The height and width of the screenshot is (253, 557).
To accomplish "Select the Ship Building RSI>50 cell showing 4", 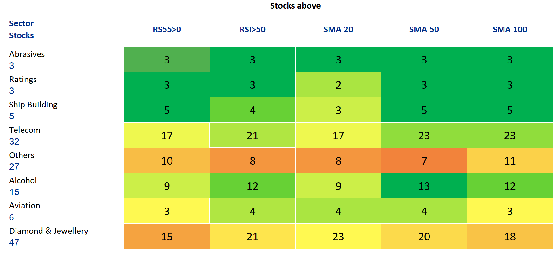I will (252, 110).
